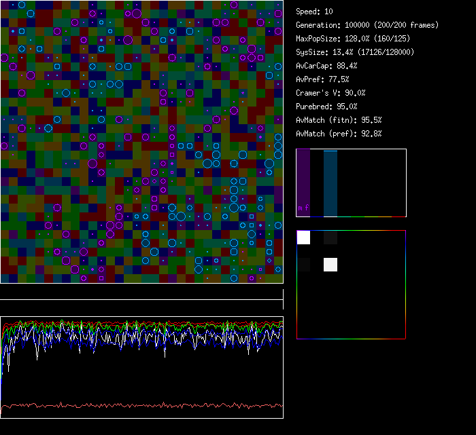
Task: Click the purple histogram bar labeled m f
Action: click(x=303, y=176)
